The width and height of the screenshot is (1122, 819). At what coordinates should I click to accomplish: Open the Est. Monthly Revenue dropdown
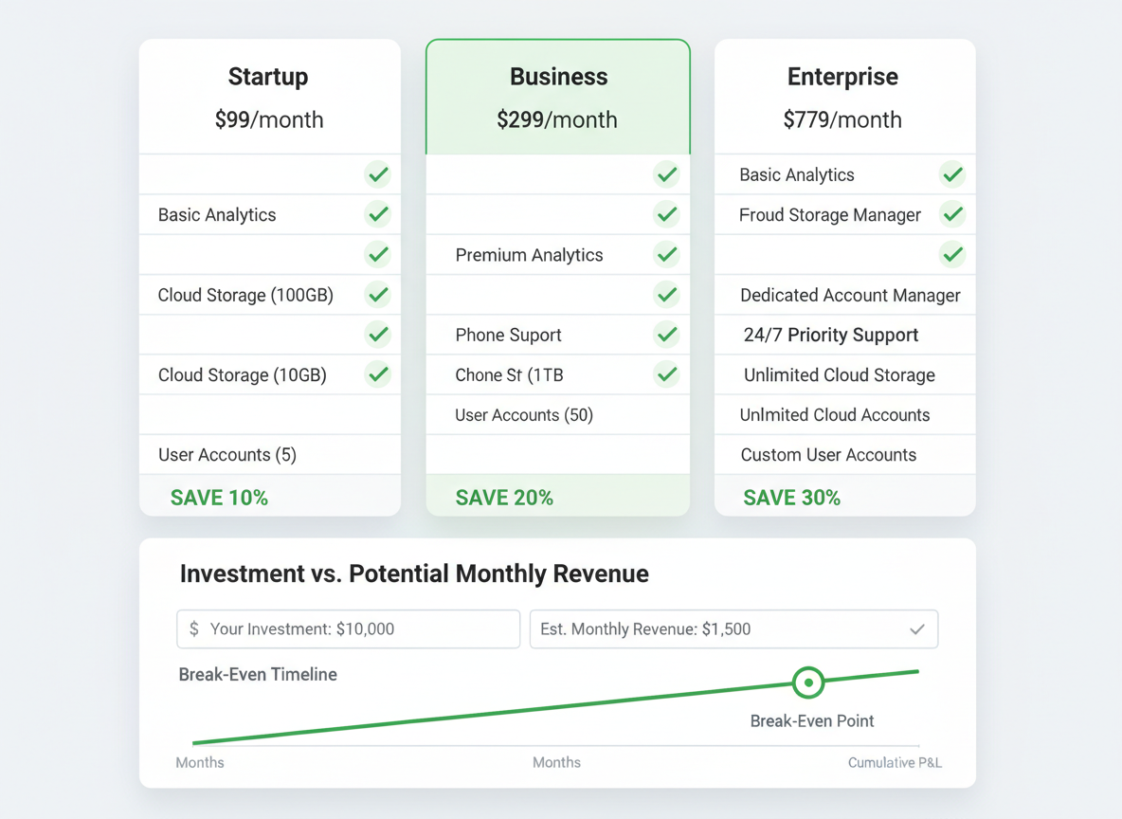pyautogui.click(x=916, y=628)
